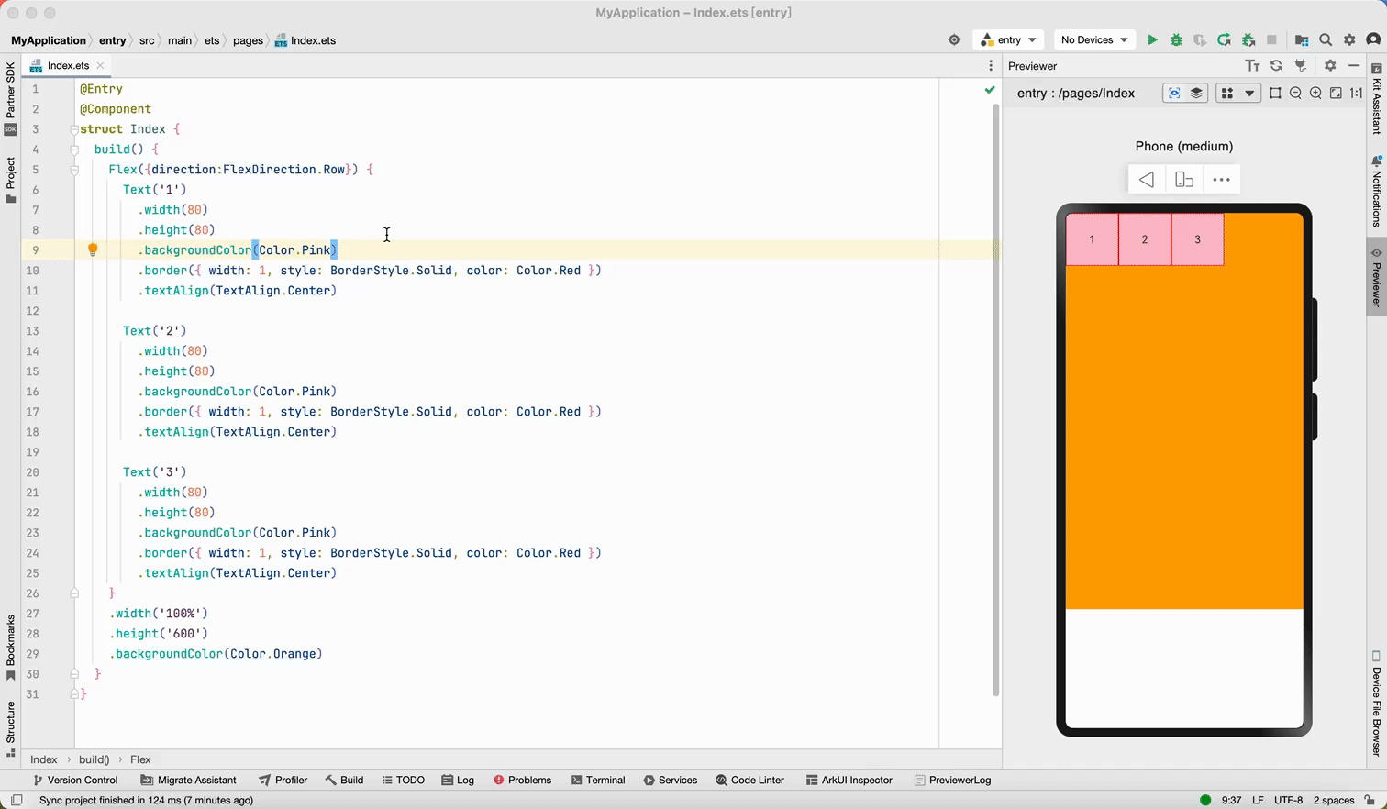Open the Profiler tool window
Screen dimensions: 1387x809
click(283, 781)
